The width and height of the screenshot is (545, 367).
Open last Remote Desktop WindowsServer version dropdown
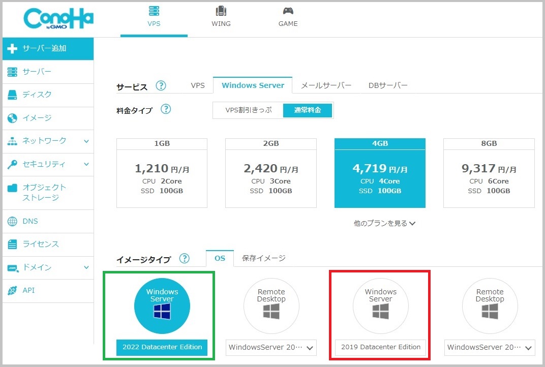(x=490, y=348)
